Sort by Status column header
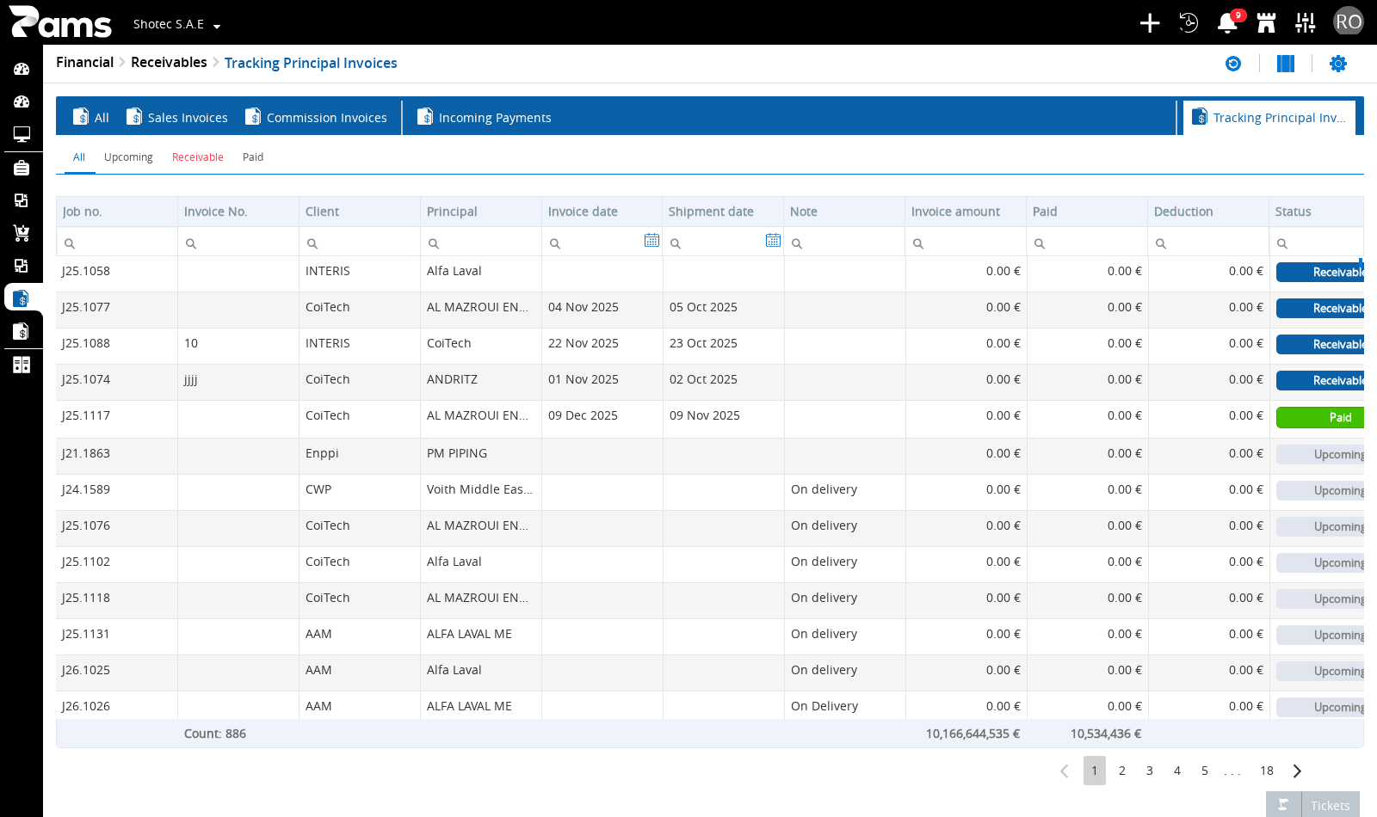 tap(1317, 212)
